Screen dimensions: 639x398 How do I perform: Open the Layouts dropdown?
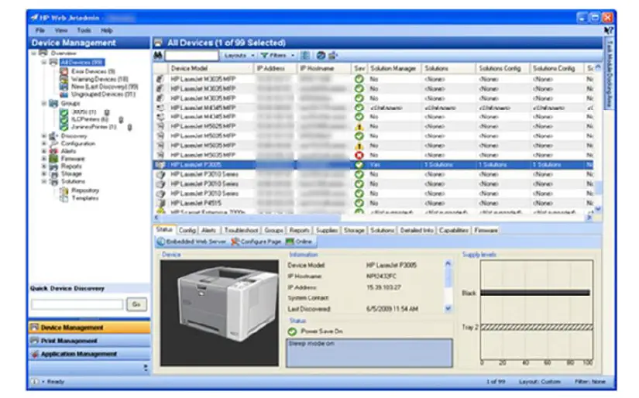pyautogui.click(x=239, y=55)
